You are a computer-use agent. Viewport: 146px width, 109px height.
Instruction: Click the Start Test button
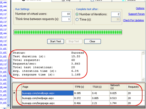pyautogui.click(x=55, y=41)
